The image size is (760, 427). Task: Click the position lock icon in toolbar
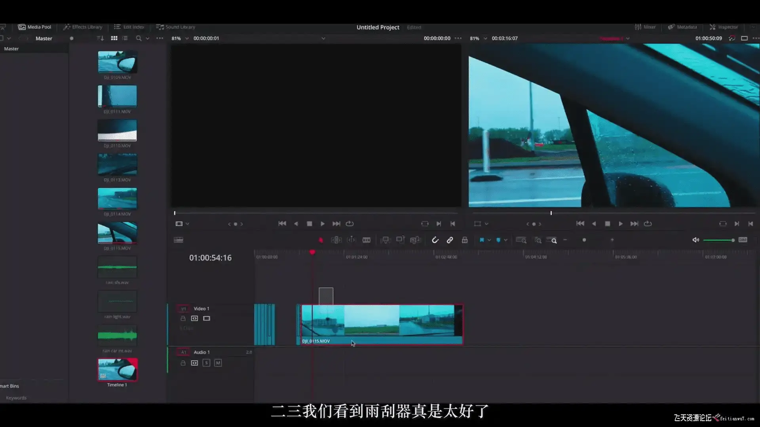point(465,240)
